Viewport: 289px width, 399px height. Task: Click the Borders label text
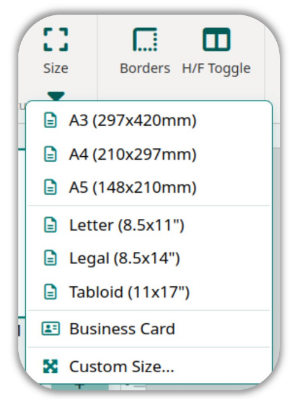[145, 68]
